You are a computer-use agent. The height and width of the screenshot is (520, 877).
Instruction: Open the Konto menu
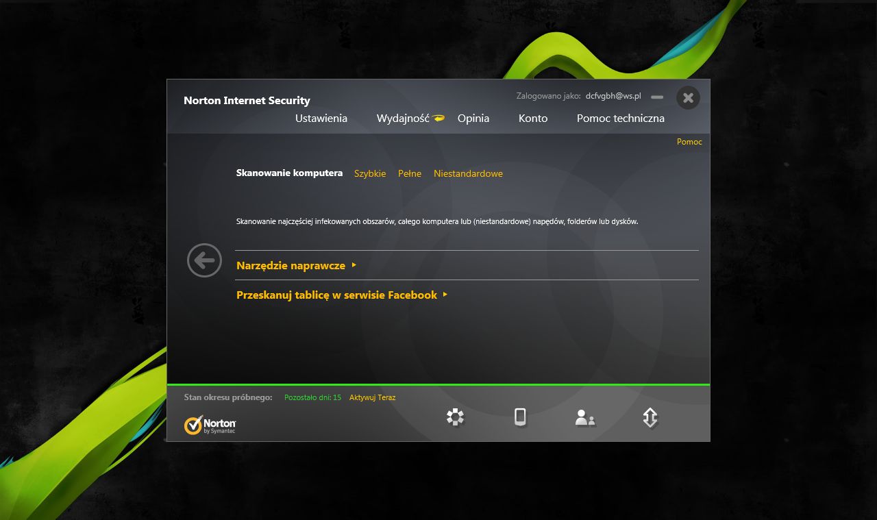[533, 118]
